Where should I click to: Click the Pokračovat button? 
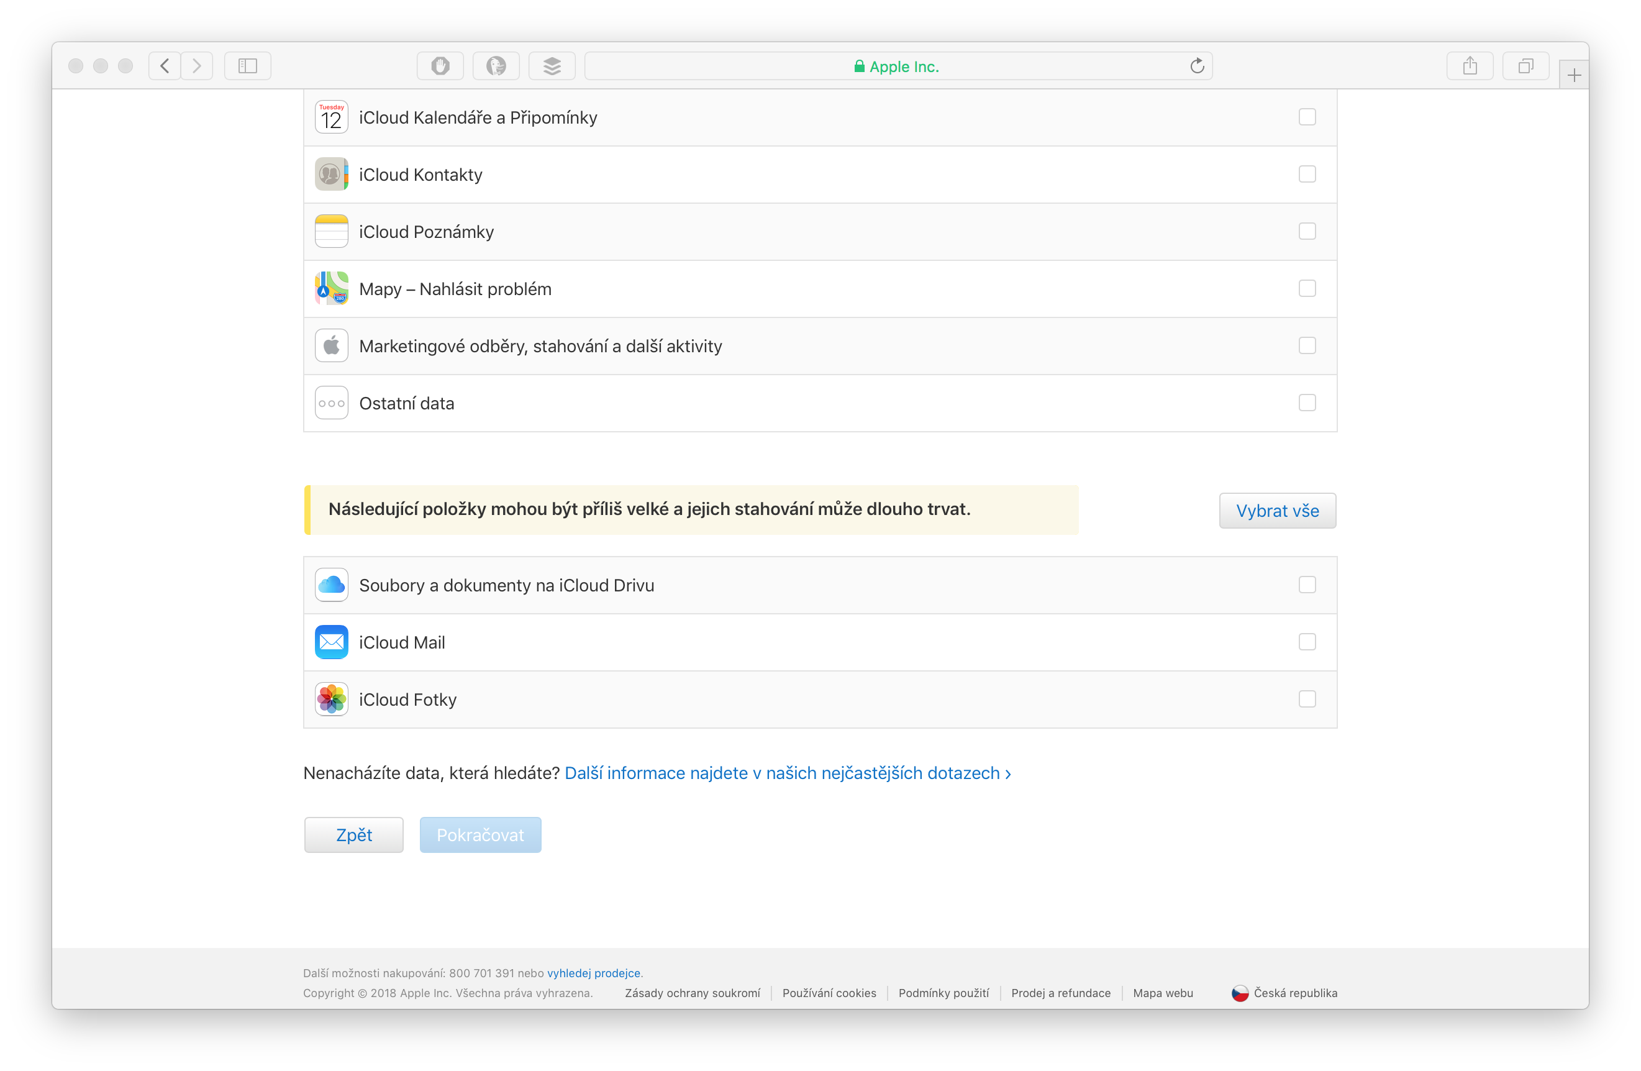pyautogui.click(x=481, y=835)
